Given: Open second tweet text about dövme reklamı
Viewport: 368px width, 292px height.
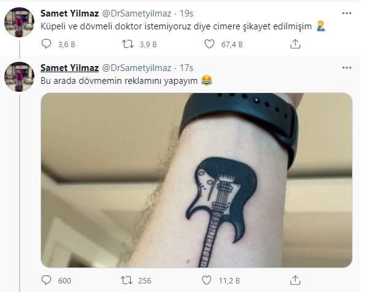Looking at the screenshot, I should pos(120,80).
